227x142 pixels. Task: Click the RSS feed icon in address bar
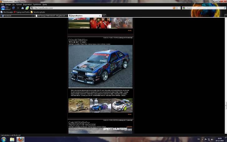point(174,8)
